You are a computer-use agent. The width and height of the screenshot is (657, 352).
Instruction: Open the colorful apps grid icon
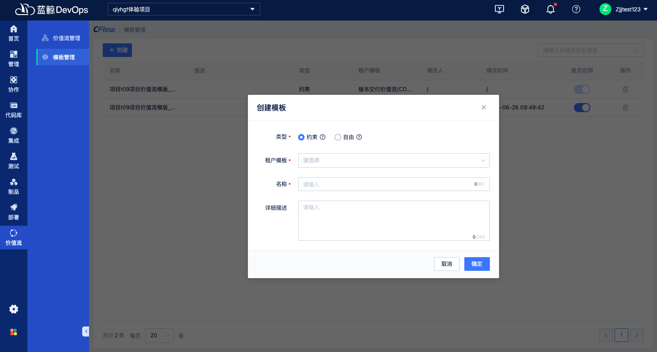click(14, 332)
